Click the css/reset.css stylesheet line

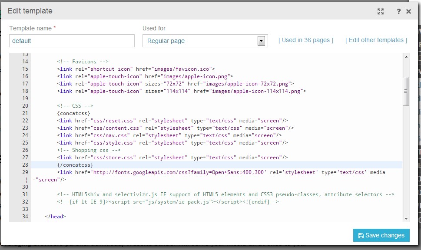click(x=172, y=121)
